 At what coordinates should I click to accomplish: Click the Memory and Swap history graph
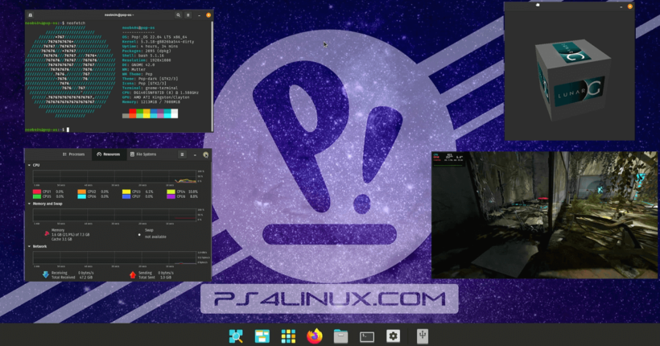(x=114, y=215)
